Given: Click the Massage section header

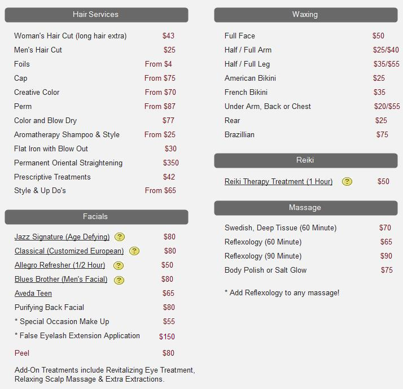Looking at the screenshot, I should tap(305, 208).
